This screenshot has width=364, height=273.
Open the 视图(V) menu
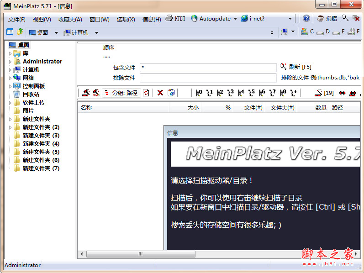[42, 19]
